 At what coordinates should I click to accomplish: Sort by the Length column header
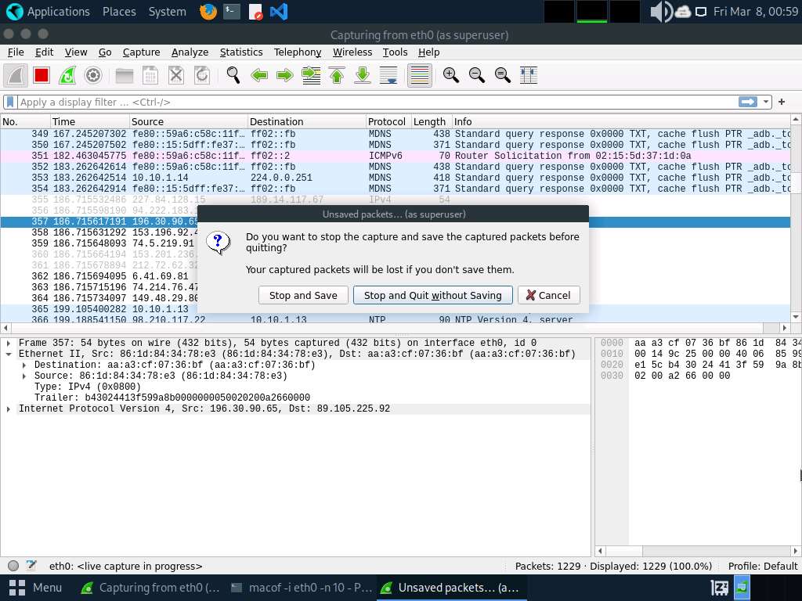[432, 121]
